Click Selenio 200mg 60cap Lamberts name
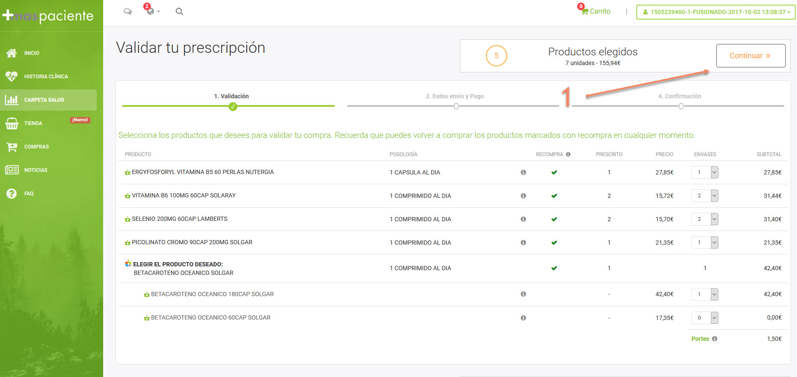This screenshot has width=797, height=377. point(179,219)
